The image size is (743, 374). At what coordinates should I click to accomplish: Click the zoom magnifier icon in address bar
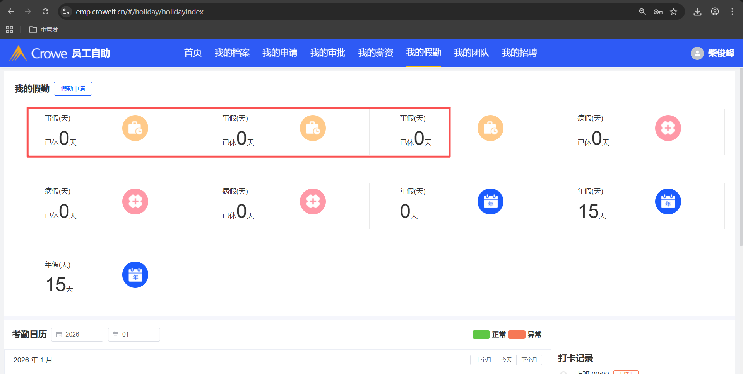click(642, 12)
